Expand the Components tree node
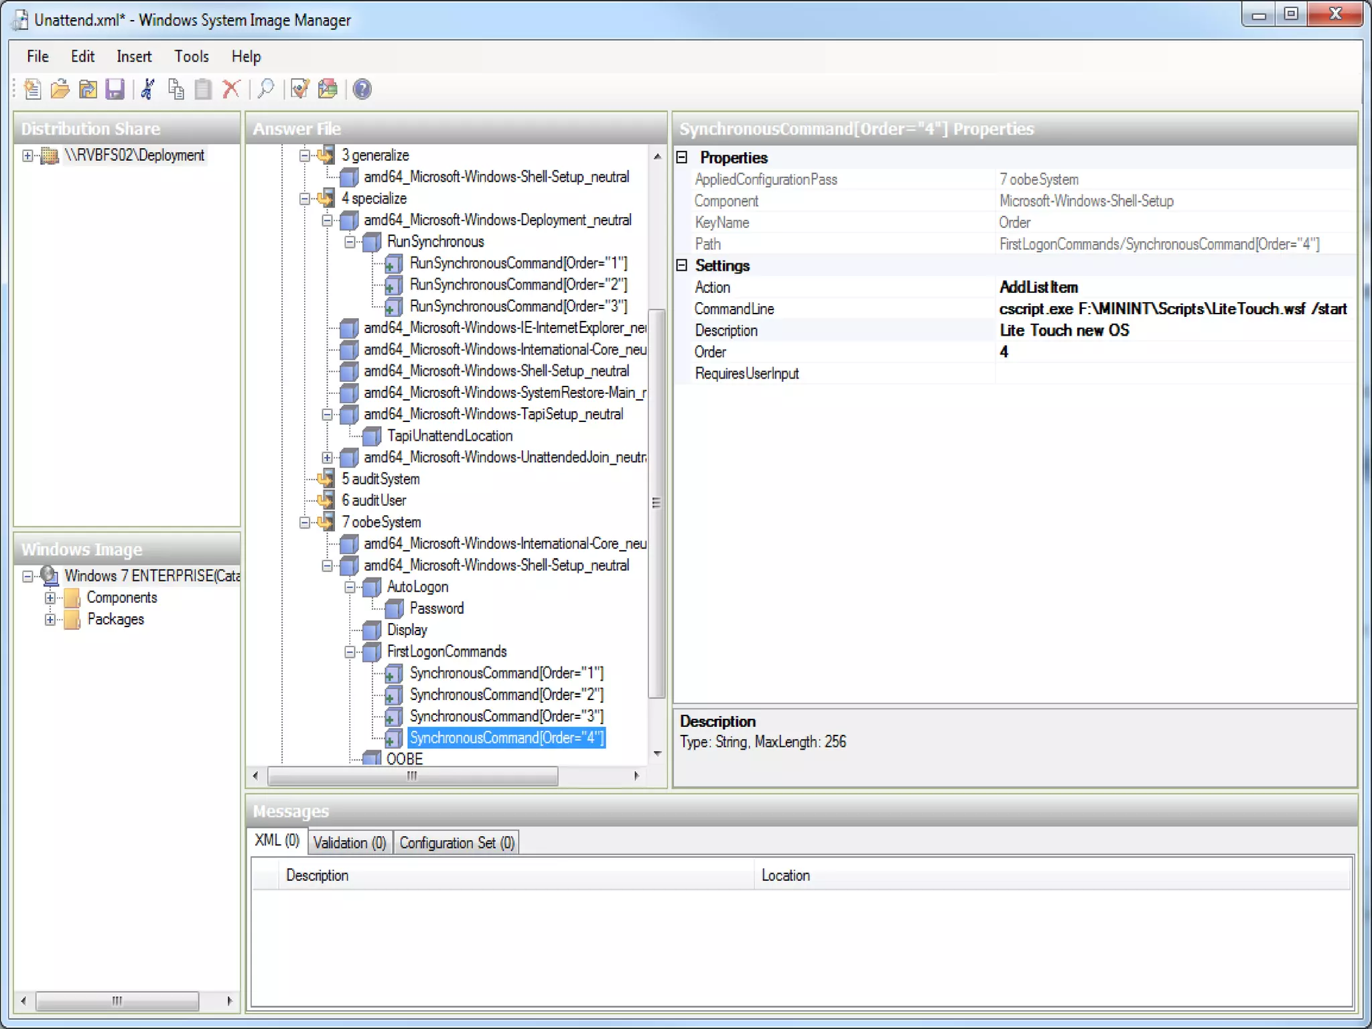The height and width of the screenshot is (1029, 1372). point(50,598)
